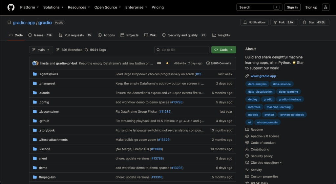Image resolution: width=336 pixels, height=184 pixels.
Task: Click the Custom properties icon
Action: click(247, 176)
